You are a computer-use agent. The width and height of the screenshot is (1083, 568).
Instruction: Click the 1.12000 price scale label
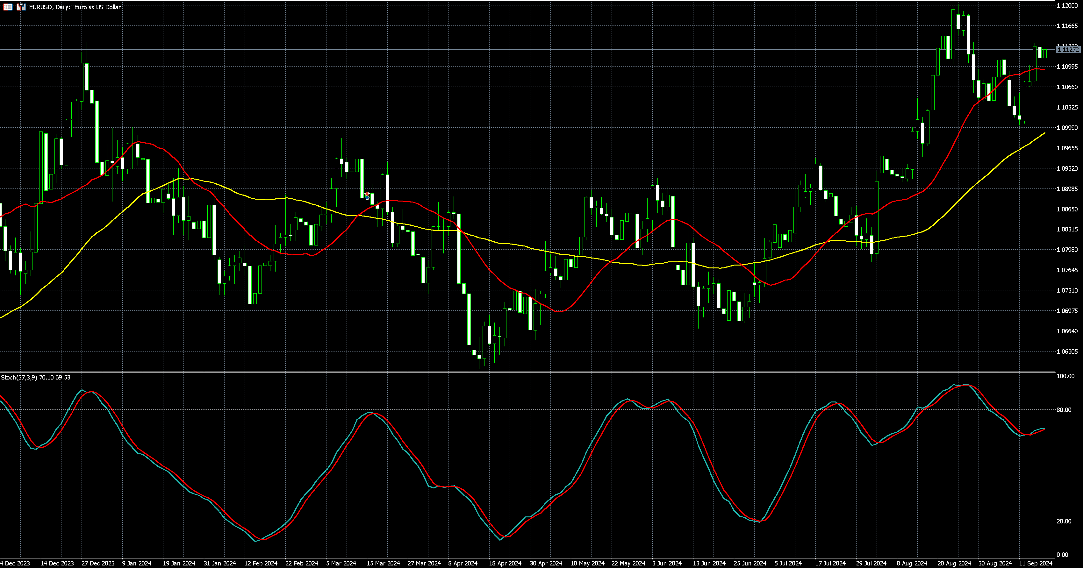pos(1067,5)
